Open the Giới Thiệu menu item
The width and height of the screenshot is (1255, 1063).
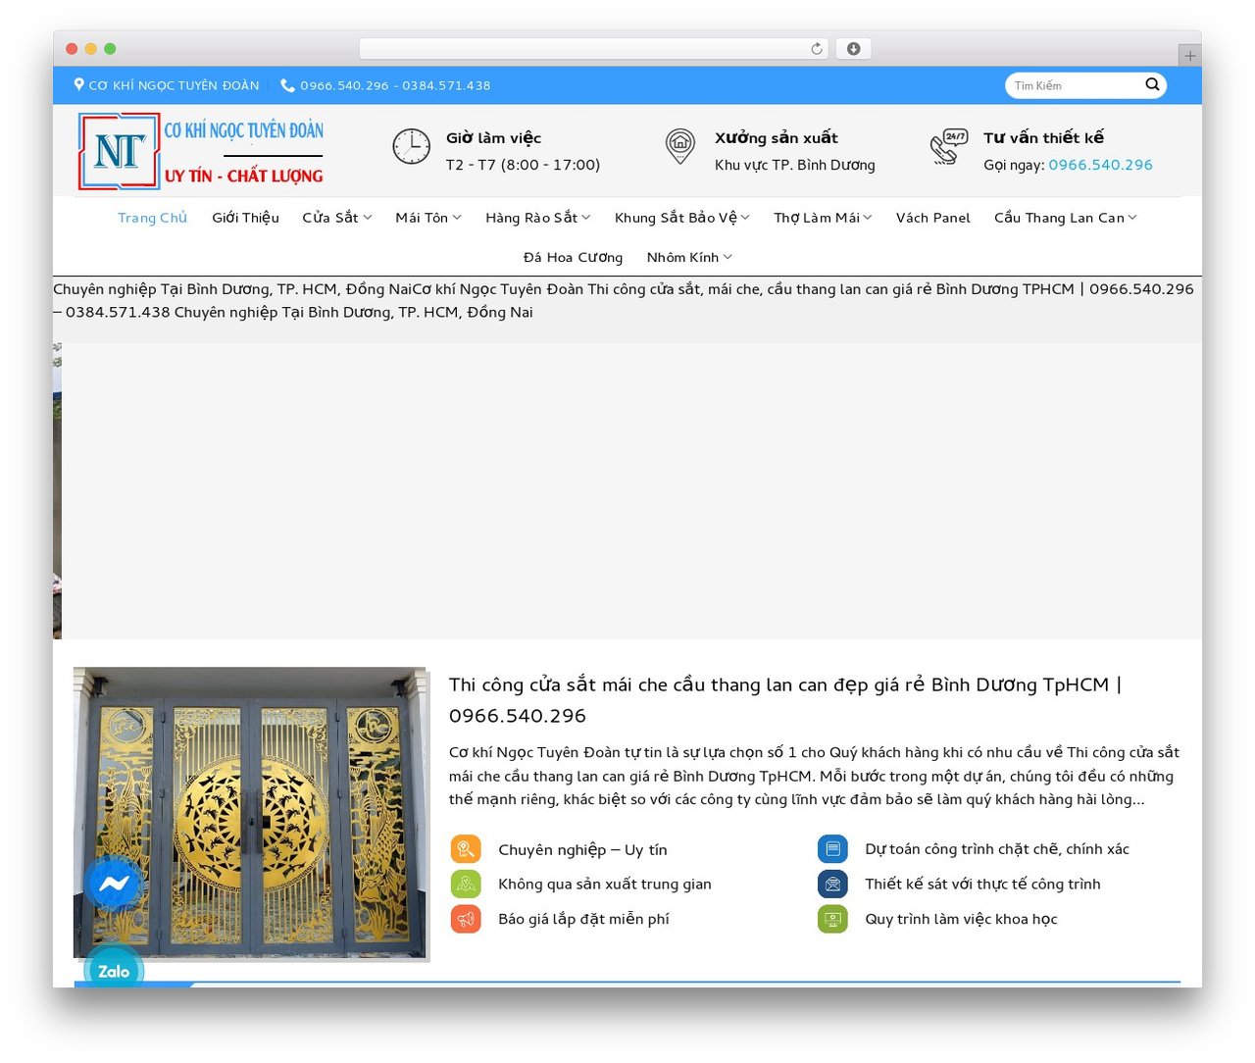245,218
